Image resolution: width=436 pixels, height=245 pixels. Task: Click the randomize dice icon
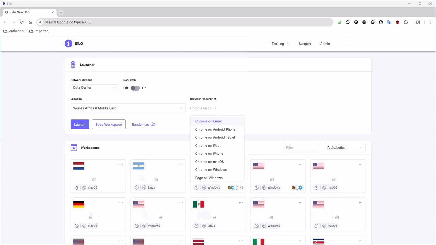click(153, 124)
